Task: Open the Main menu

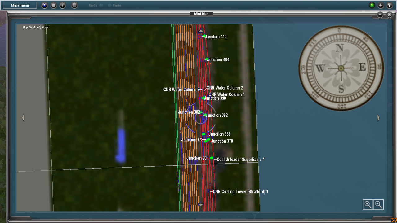Action: coord(20,5)
